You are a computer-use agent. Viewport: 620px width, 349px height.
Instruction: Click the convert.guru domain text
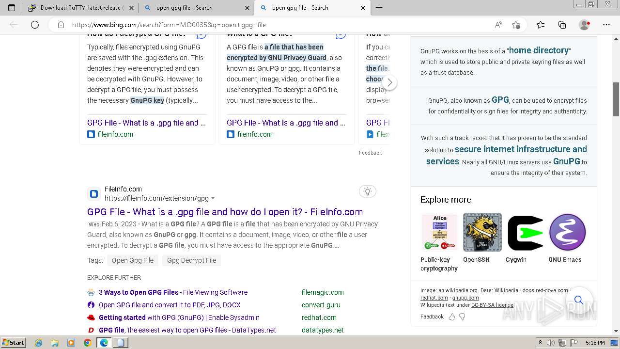click(x=321, y=305)
